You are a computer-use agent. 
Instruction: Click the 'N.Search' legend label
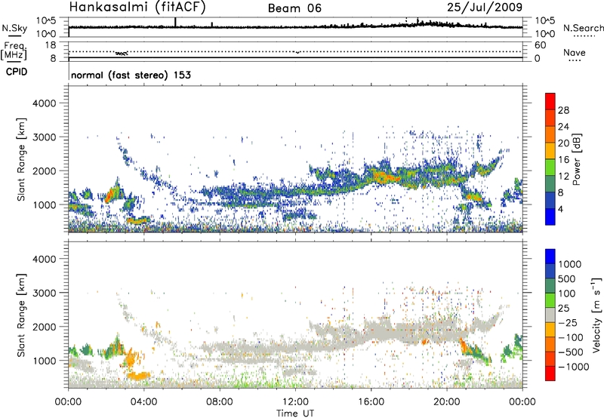583,28
